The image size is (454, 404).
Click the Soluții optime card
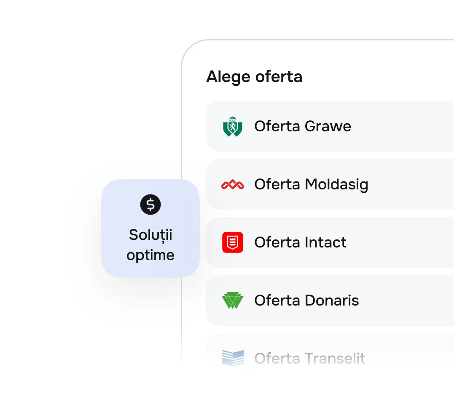150,229
